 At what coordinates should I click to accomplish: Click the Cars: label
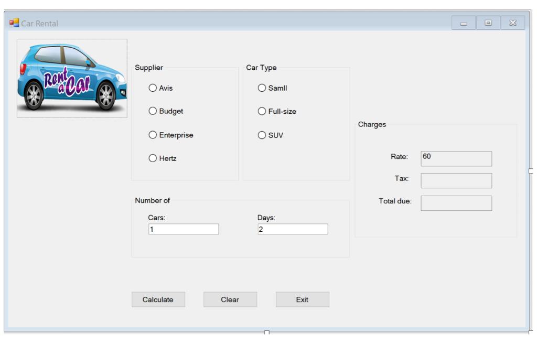coord(157,218)
